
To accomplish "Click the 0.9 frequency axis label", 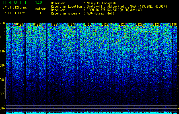I will point(3,66).
